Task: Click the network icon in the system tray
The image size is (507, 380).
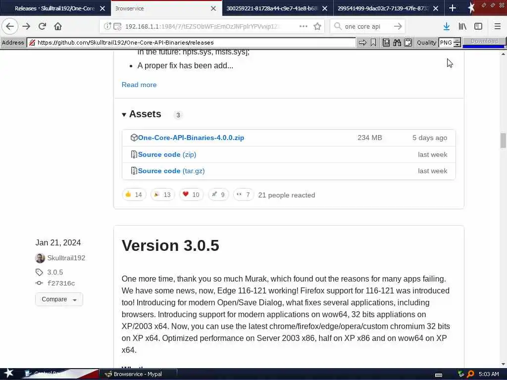Action: point(461,374)
